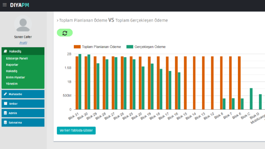Expand the Muhasebe section
Viewport: 265px width, 149px height.
tap(23, 94)
